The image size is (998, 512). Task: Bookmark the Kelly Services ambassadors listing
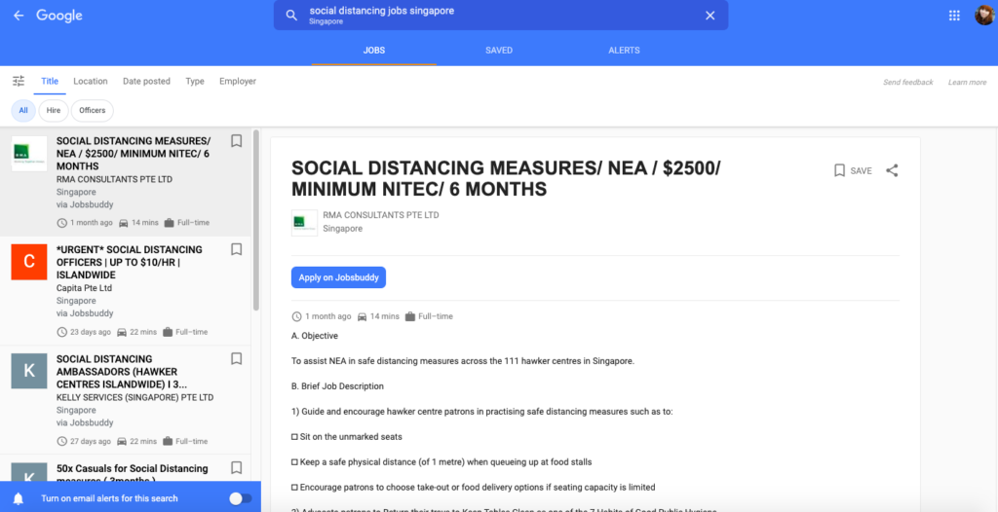(236, 359)
